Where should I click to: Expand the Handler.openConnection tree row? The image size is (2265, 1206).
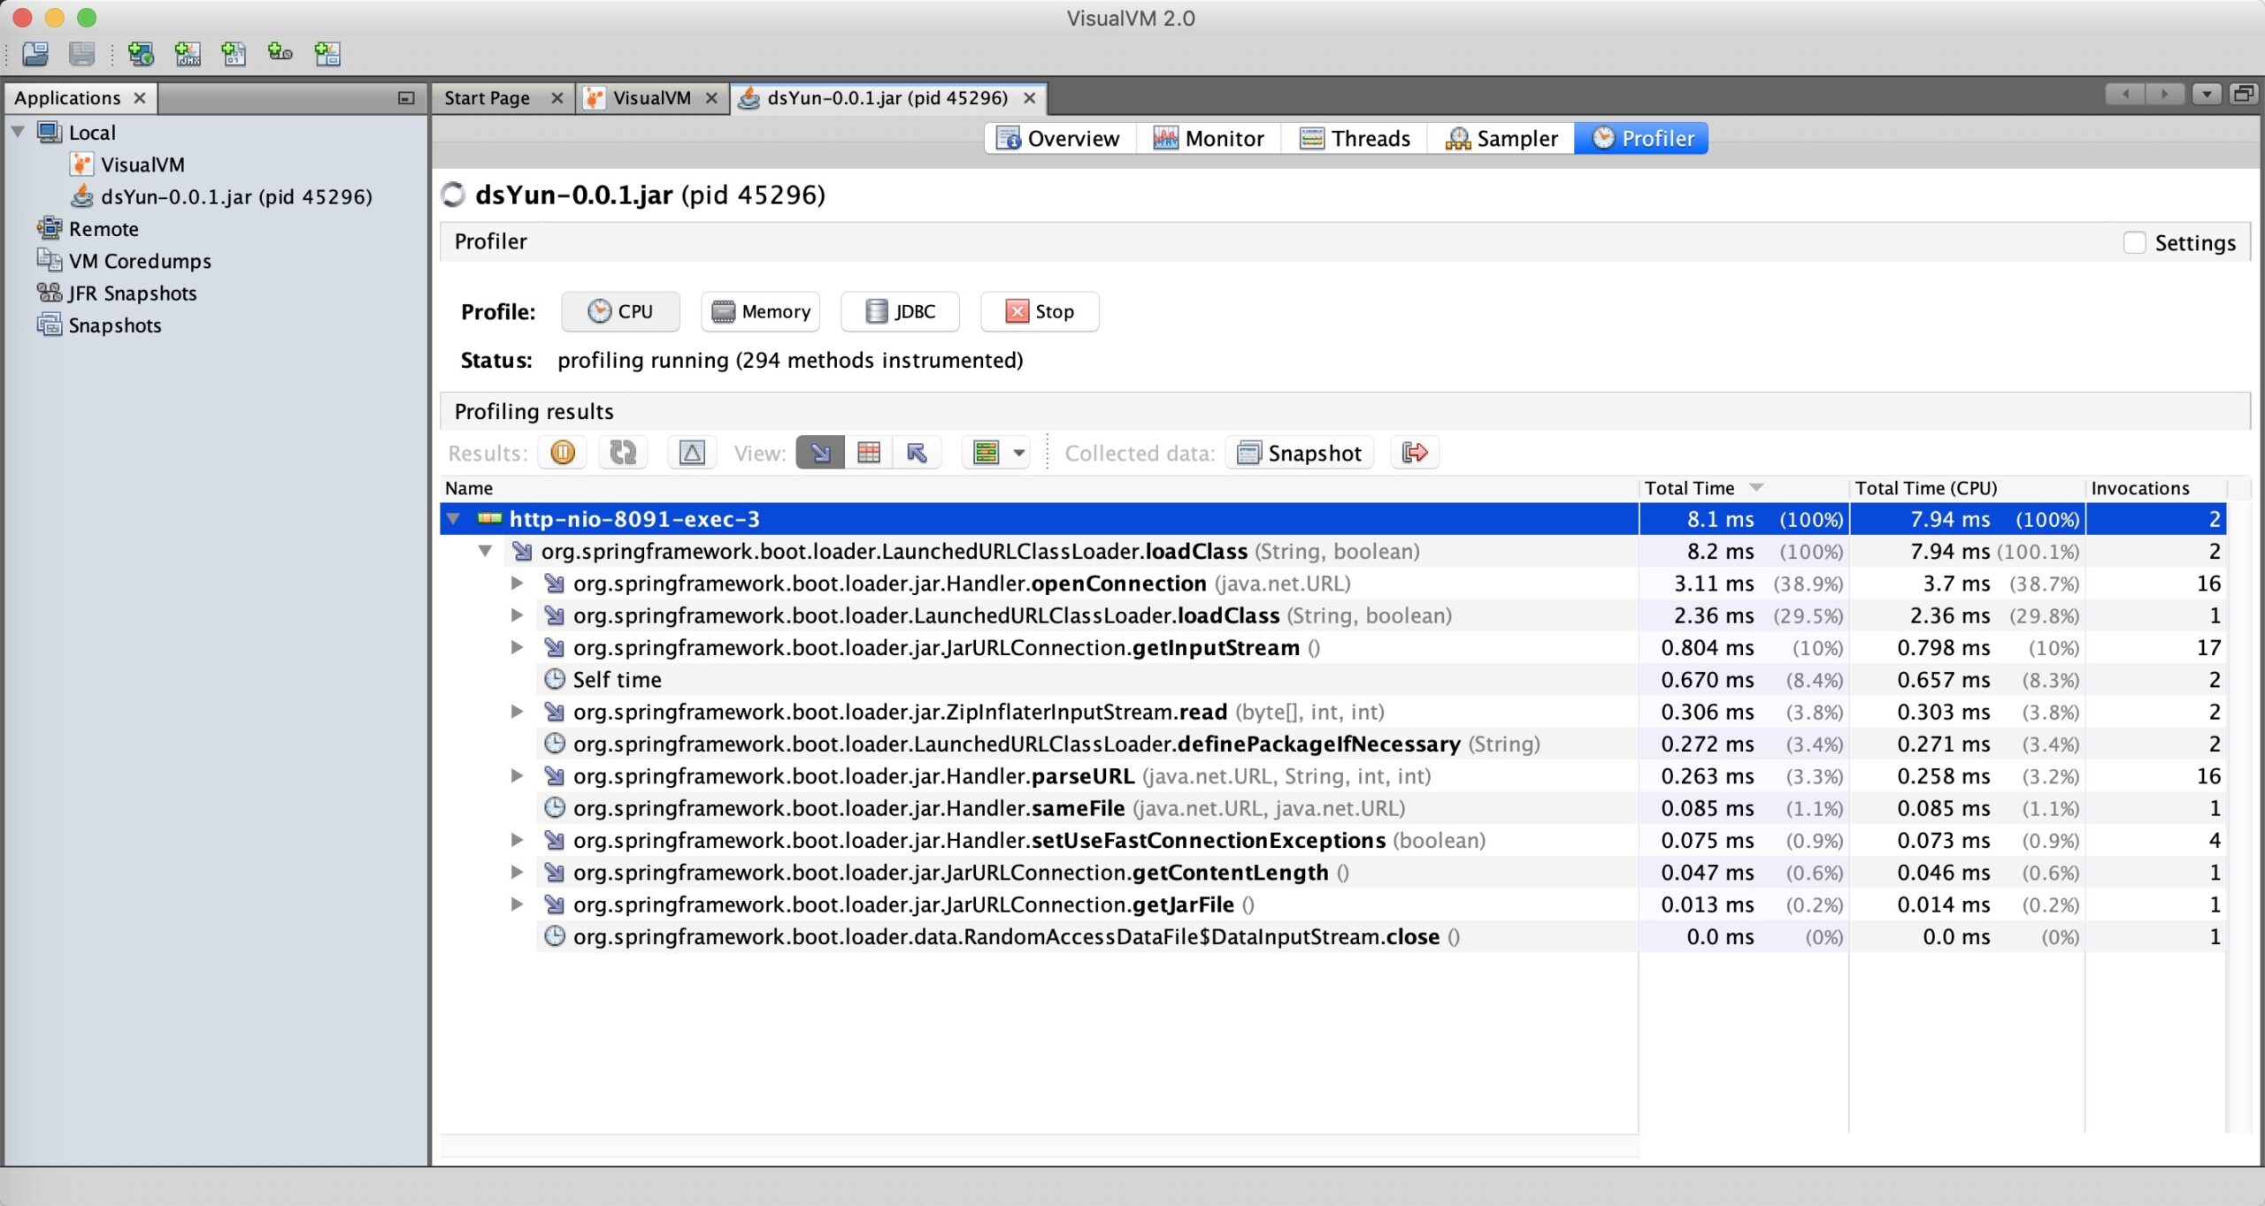point(517,583)
